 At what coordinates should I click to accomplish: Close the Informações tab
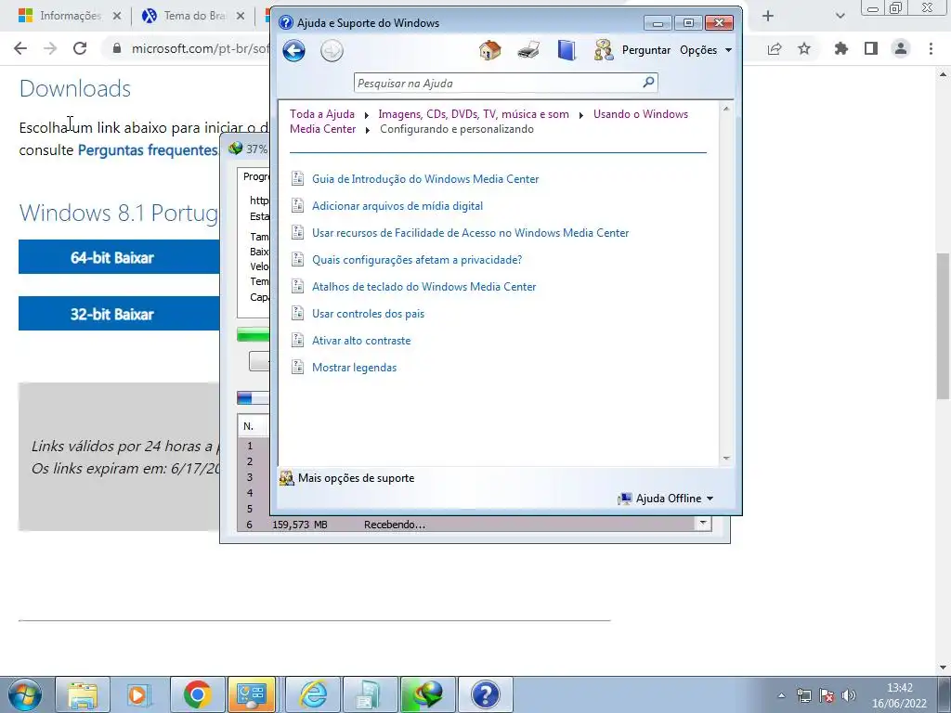117,16
